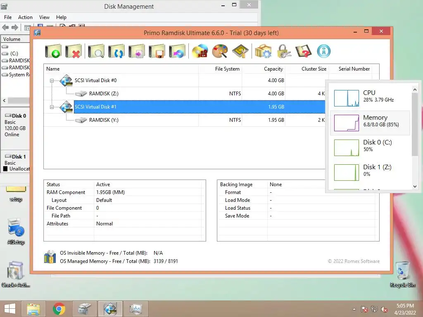Click the Action Center flag tray icon
This screenshot has height=317, width=423.
[x=364, y=309]
